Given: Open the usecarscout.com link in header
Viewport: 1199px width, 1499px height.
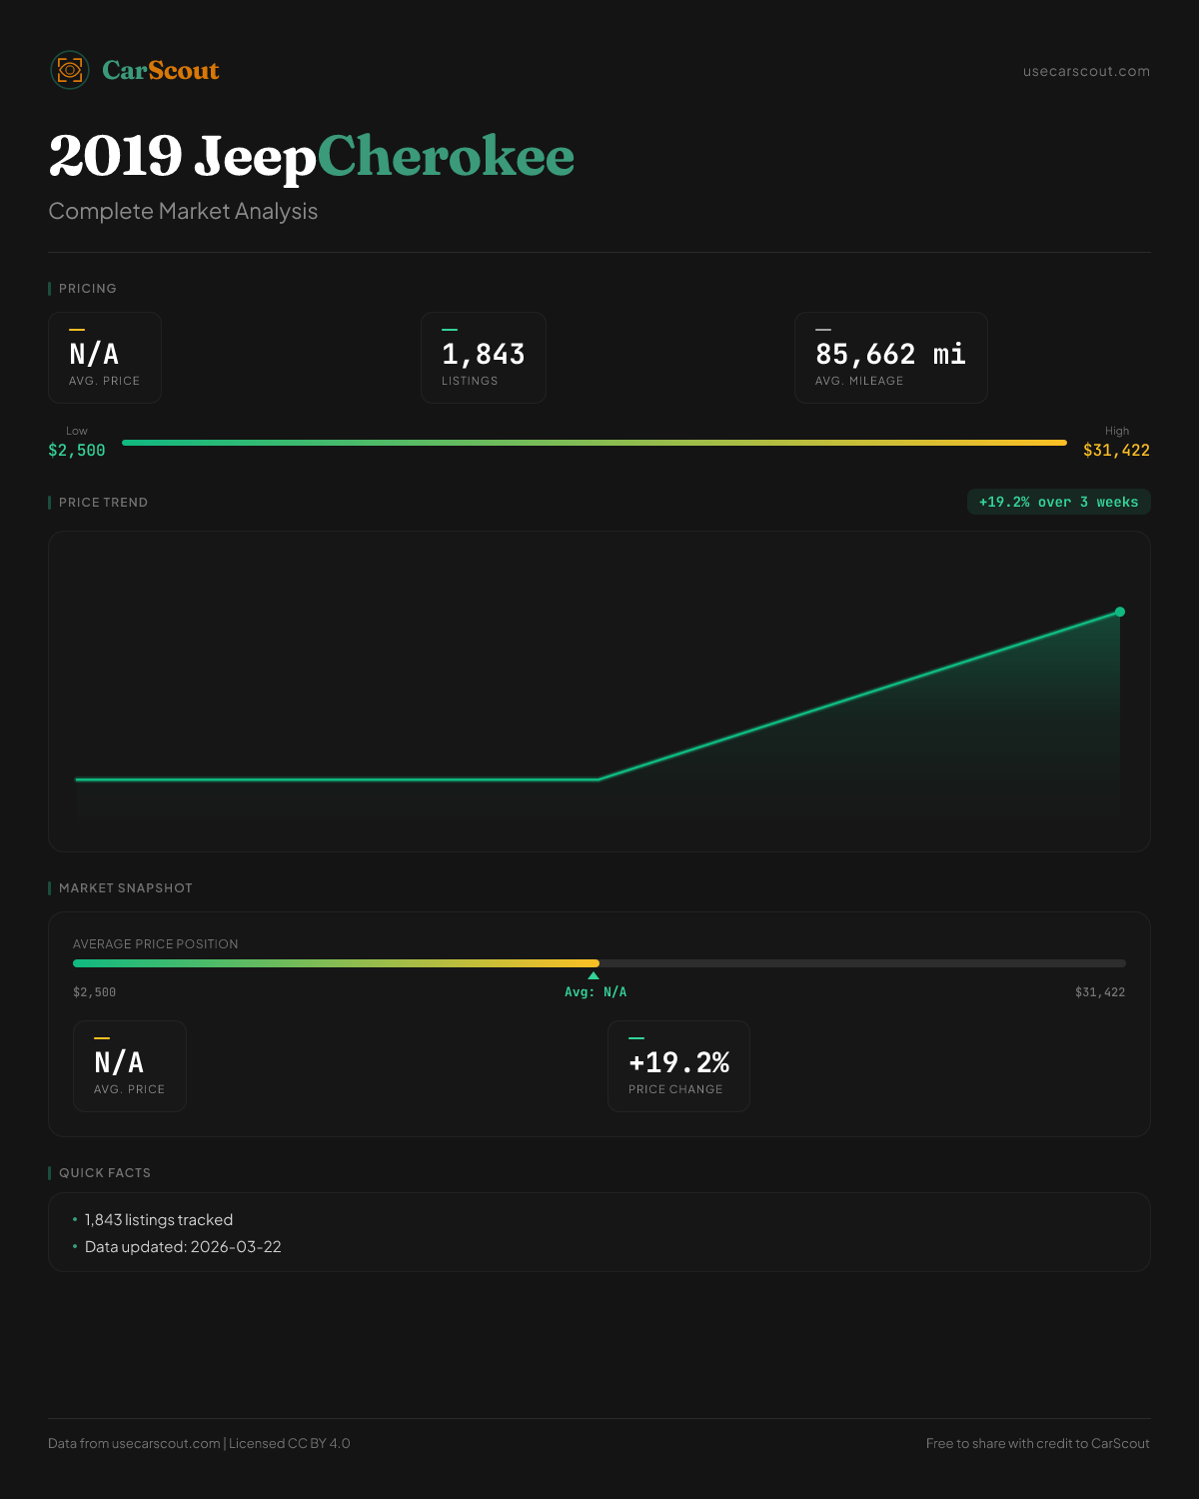Looking at the screenshot, I should click(x=1086, y=71).
